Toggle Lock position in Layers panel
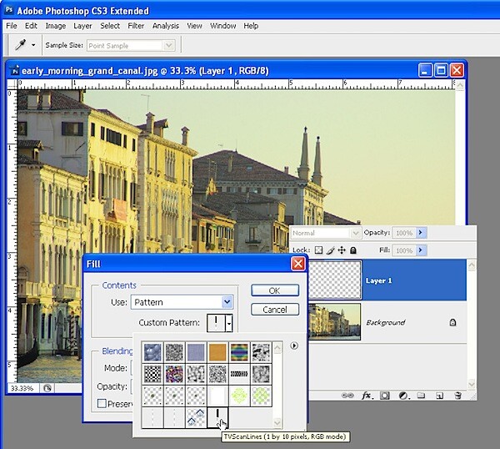500x449 pixels. pyautogui.click(x=342, y=250)
